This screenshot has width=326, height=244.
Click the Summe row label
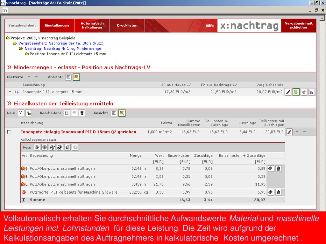coord(38,200)
